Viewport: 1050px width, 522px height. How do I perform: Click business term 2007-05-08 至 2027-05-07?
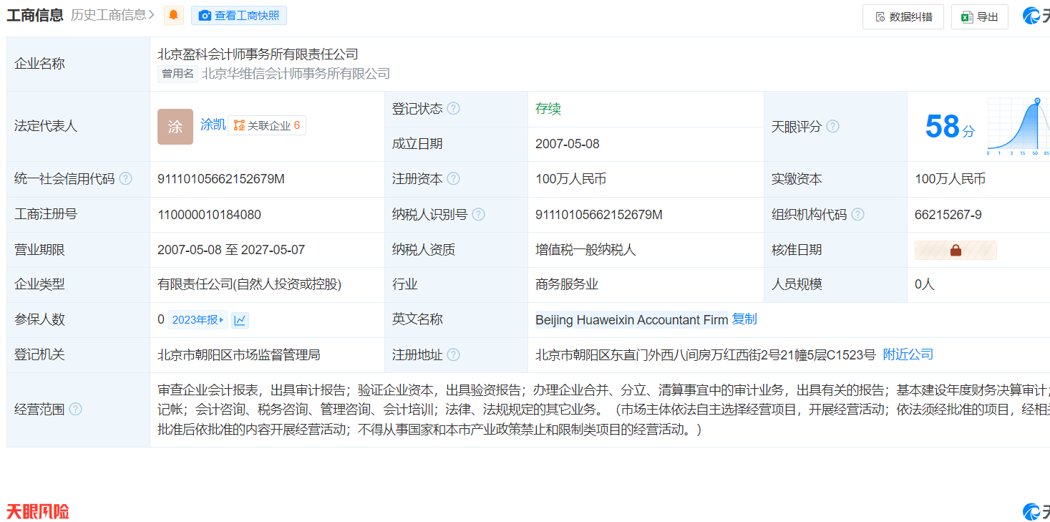pyautogui.click(x=231, y=250)
